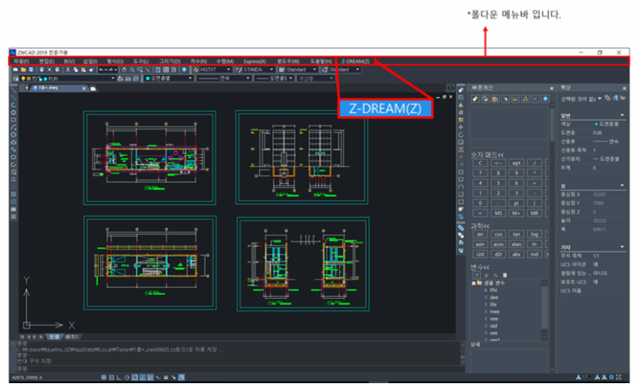Collapse the 일반 section in properties panel
This screenshot has width=641, height=391.
coord(623,115)
